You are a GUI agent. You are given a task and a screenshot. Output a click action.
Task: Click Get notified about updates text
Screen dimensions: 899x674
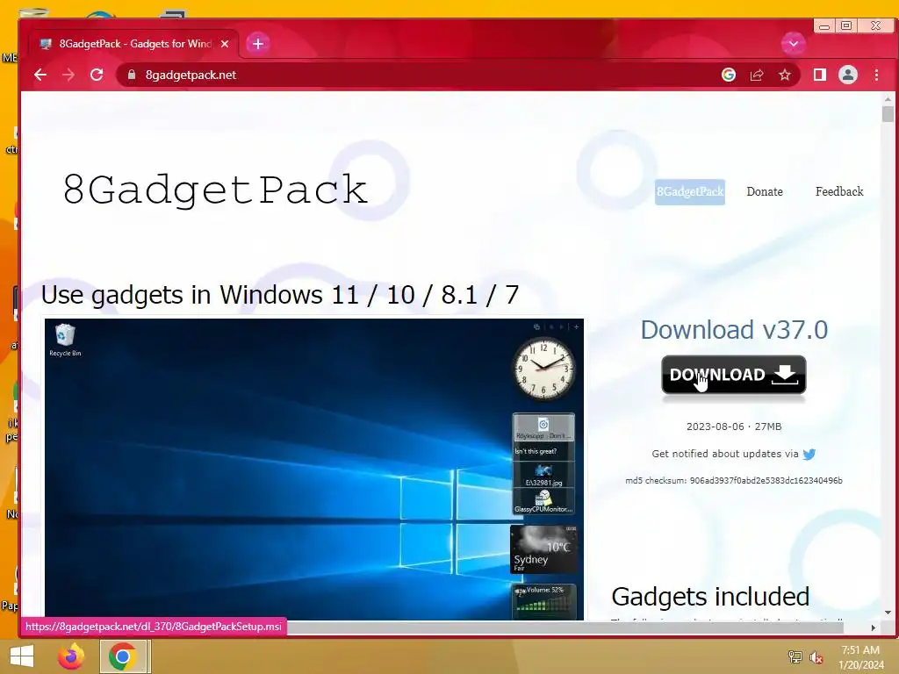click(724, 454)
